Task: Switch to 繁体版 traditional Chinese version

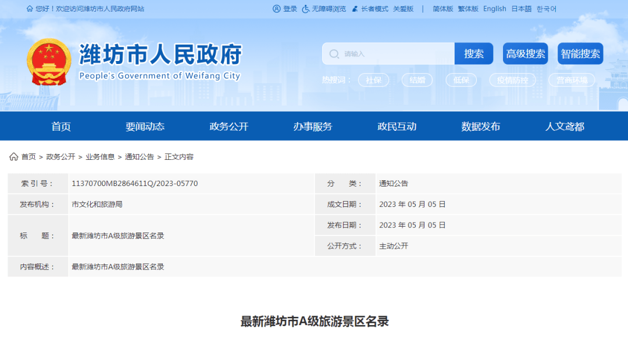Action: click(467, 8)
